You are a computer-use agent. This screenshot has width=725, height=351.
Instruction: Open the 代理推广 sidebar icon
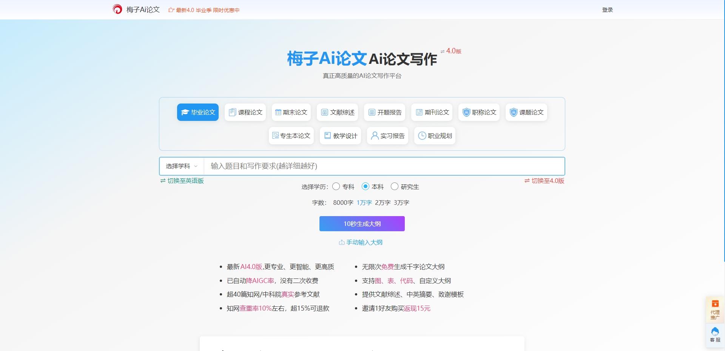pyautogui.click(x=715, y=309)
